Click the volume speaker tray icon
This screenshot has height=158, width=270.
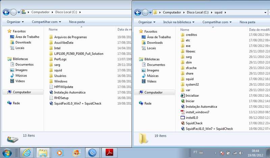(x=241, y=153)
